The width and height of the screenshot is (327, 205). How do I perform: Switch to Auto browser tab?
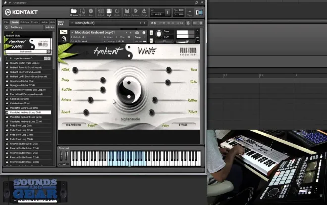pyautogui.click(x=53, y=22)
